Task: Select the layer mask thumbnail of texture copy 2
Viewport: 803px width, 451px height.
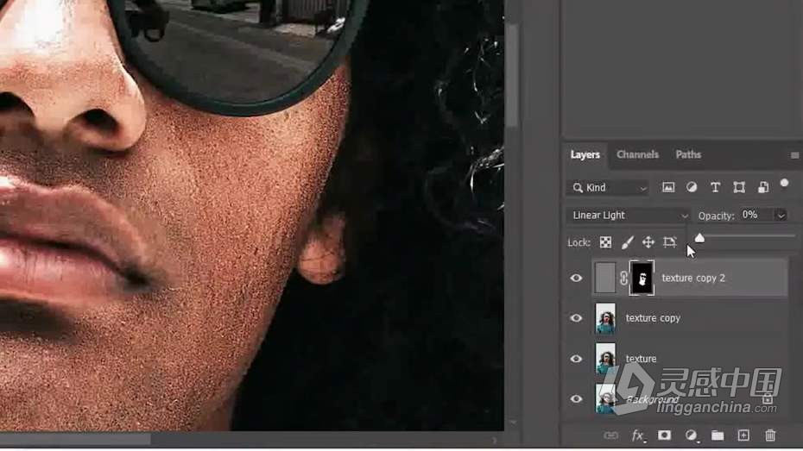Action: tap(642, 279)
